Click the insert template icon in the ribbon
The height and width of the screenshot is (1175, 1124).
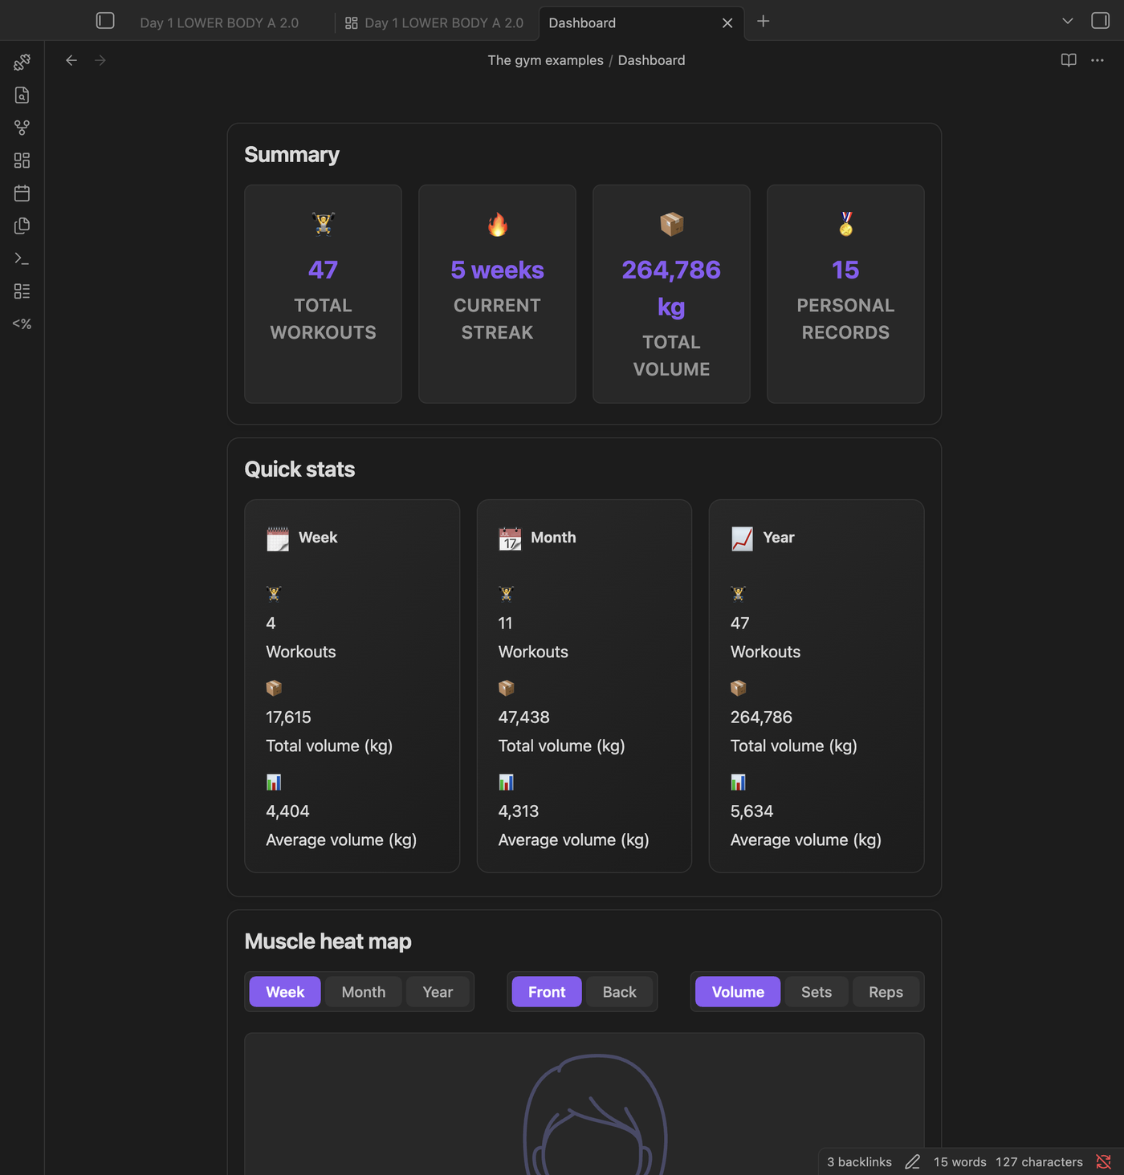(22, 226)
